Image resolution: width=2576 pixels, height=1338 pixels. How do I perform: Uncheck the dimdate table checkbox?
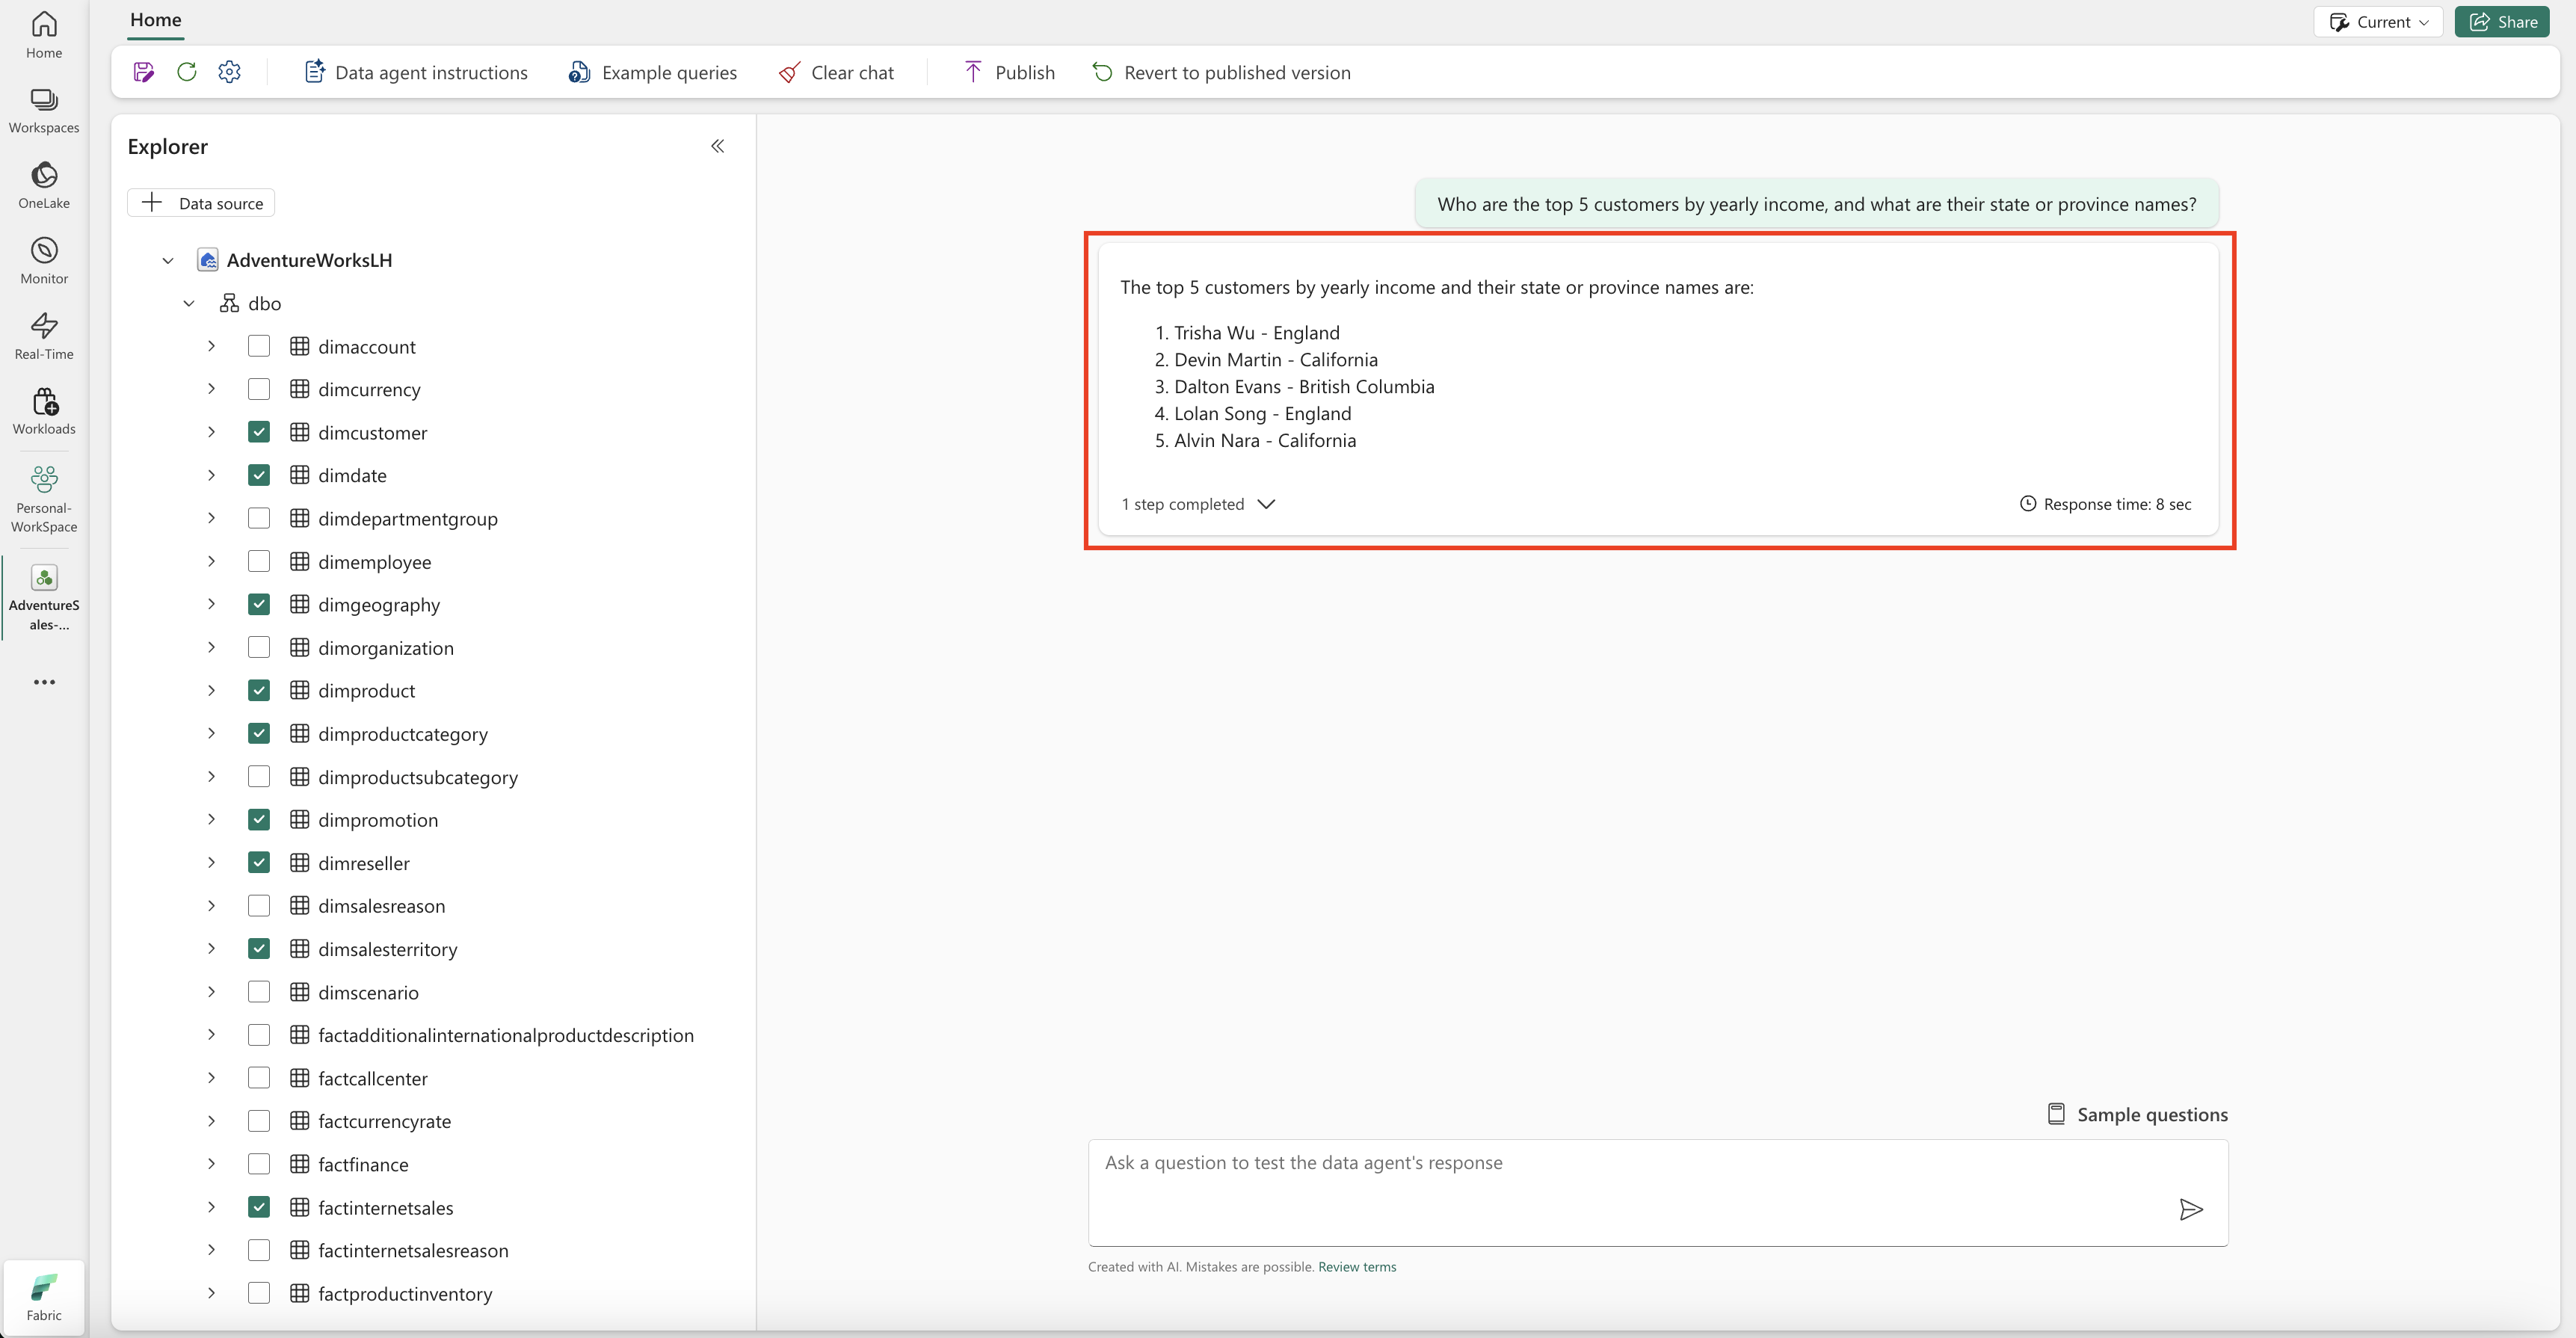click(259, 475)
